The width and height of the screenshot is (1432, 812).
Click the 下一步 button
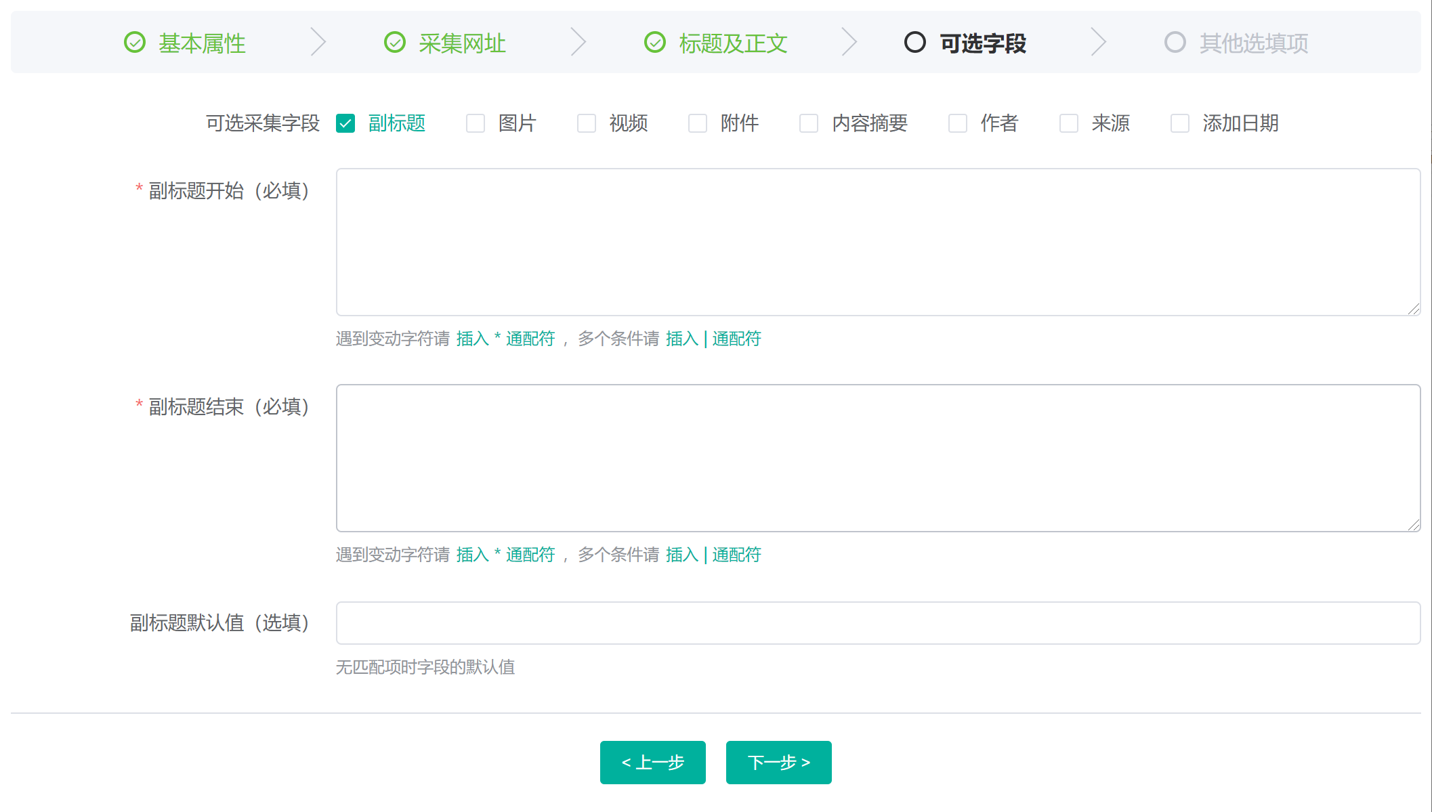(x=778, y=763)
